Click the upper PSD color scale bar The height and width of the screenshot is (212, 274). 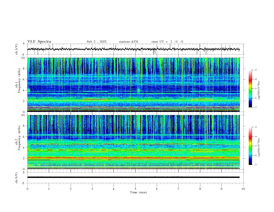[x=250, y=89]
